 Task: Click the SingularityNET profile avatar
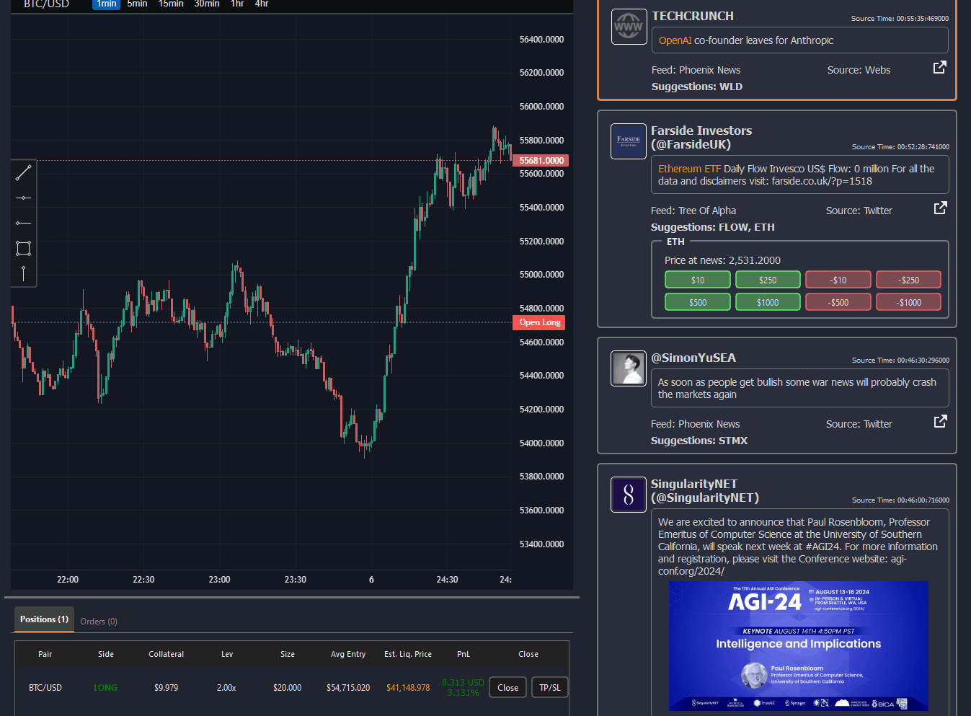pyautogui.click(x=629, y=495)
